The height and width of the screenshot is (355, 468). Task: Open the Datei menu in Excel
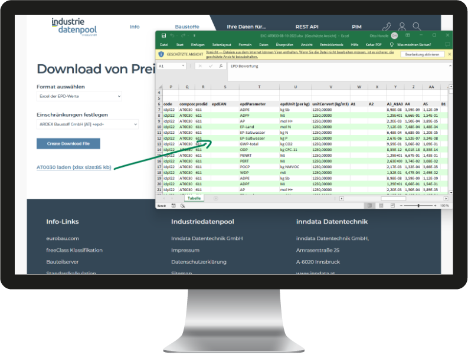163,45
